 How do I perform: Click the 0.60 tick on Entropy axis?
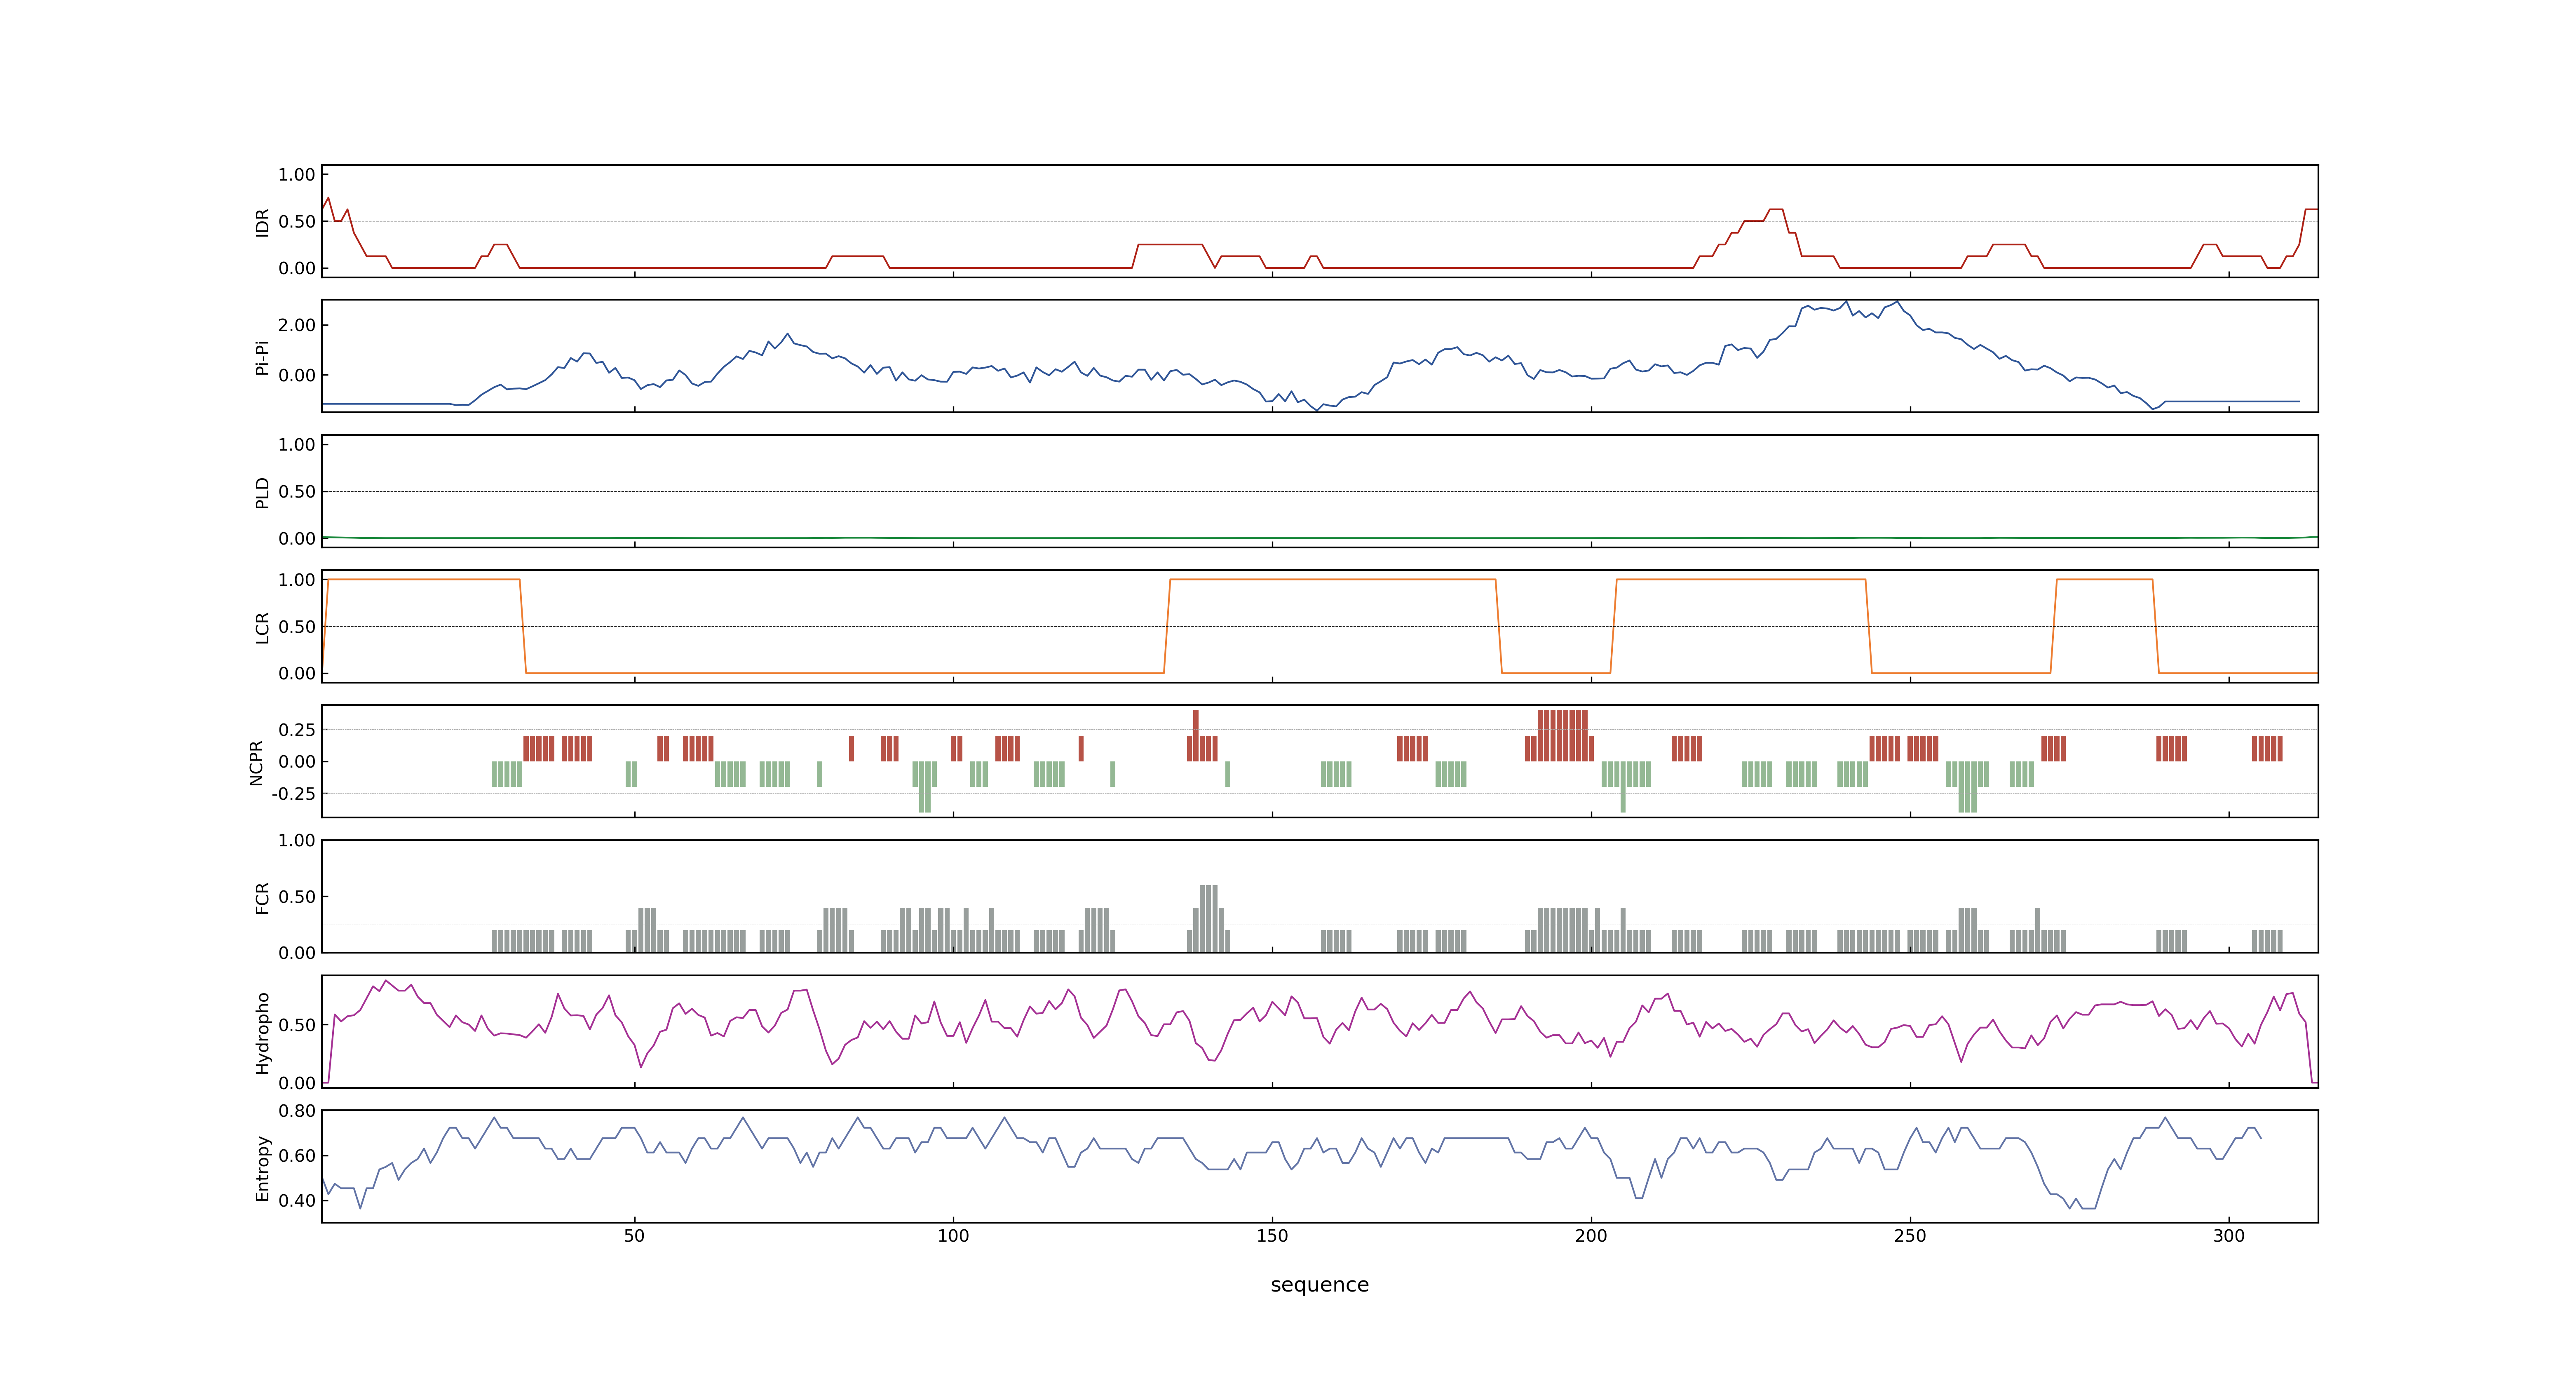(x=297, y=1155)
